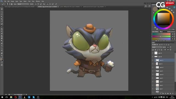Create a new group folder icon
176x99 pixels.
(x=168, y=94)
